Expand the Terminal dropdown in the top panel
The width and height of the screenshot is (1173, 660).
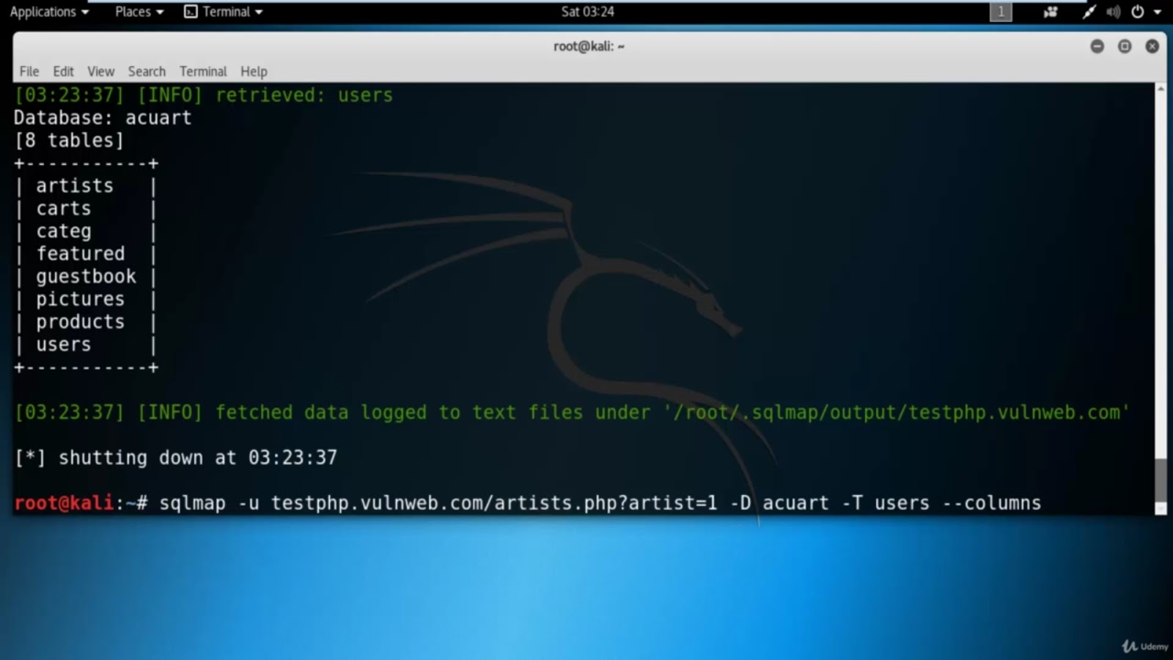tap(258, 11)
